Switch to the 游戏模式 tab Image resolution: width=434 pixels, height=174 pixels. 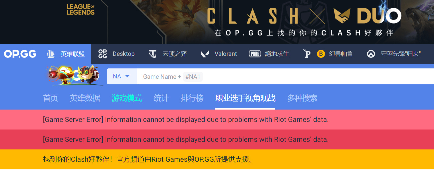click(x=127, y=98)
